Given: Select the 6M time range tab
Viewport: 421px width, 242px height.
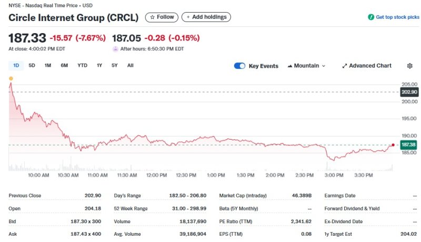Looking at the screenshot, I should click(x=64, y=66).
